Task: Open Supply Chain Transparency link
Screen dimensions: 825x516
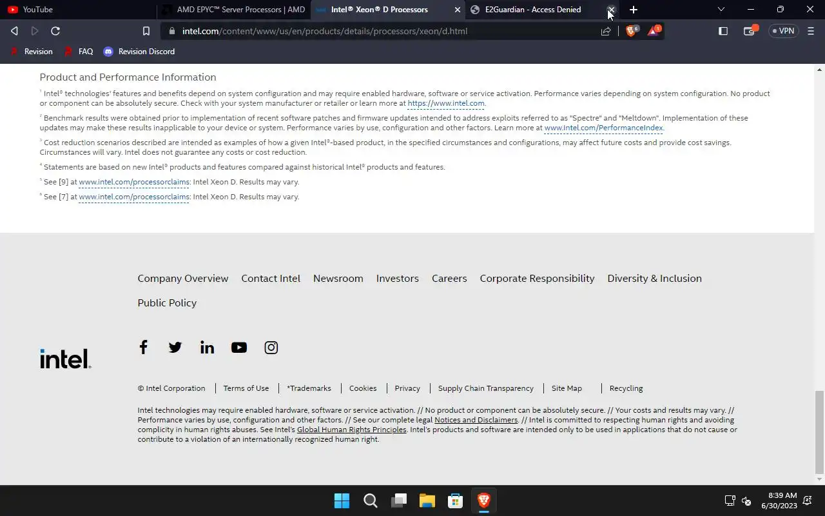Action: (x=486, y=388)
